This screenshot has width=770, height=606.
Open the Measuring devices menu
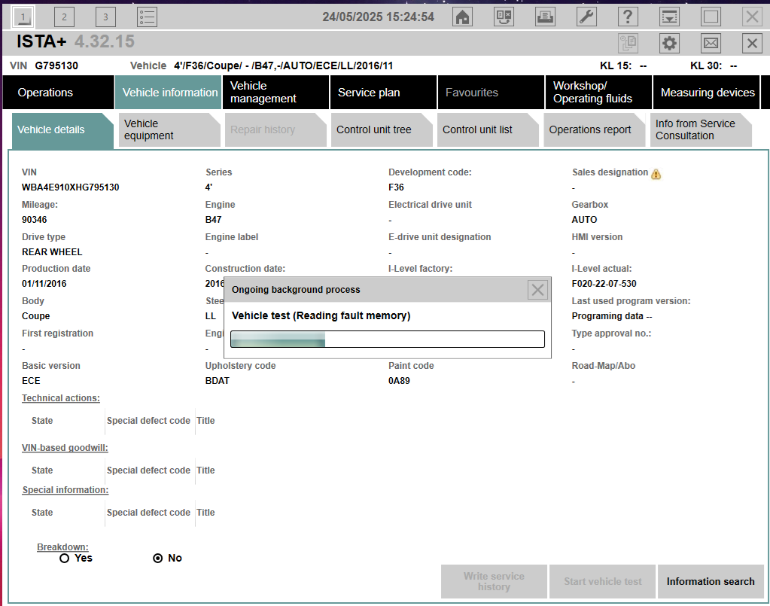(706, 93)
